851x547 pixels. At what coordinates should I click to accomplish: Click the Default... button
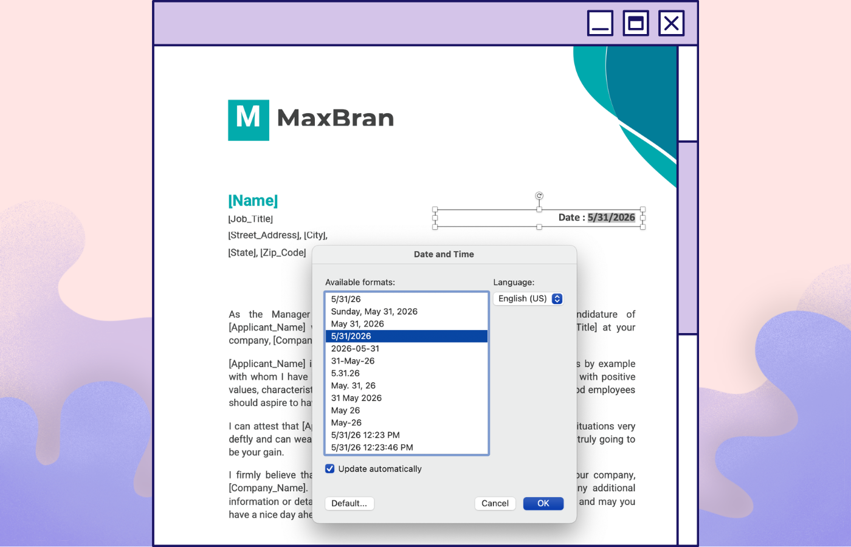pos(350,503)
